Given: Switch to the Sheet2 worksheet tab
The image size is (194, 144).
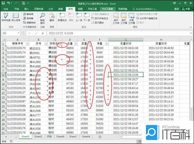Looking at the screenshot, I should (38, 136).
